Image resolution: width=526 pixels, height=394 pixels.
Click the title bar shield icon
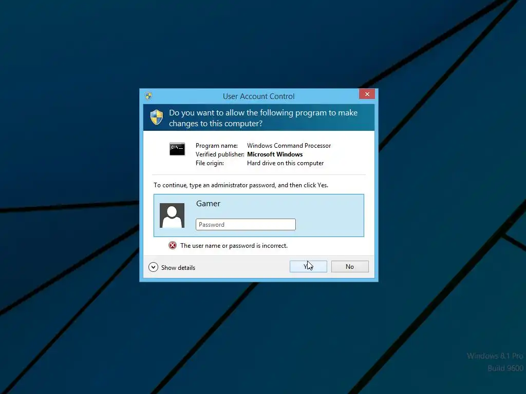pos(148,96)
